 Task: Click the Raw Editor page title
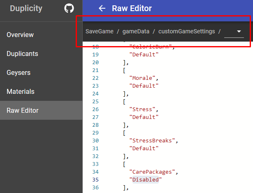point(132,8)
